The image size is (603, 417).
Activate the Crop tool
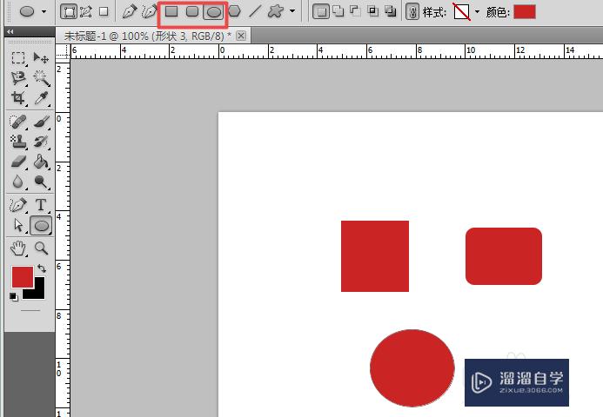click(18, 98)
